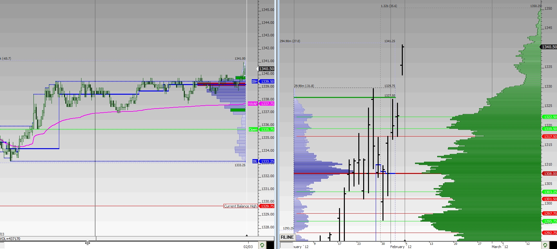Select the red 1297.75 level tag
This screenshot has height=249, width=557.
point(549,214)
